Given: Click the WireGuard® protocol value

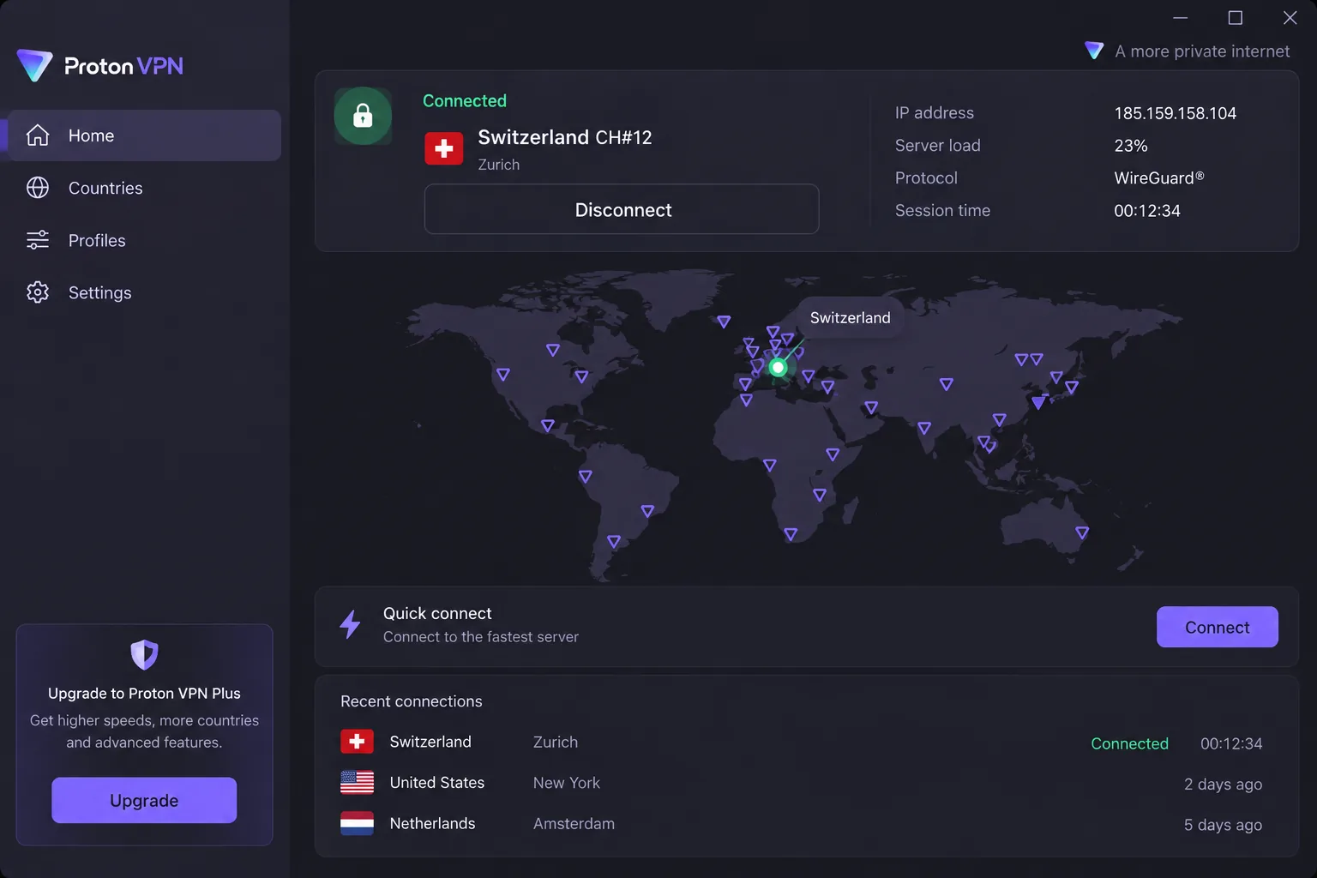Looking at the screenshot, I should point(1158,178).
